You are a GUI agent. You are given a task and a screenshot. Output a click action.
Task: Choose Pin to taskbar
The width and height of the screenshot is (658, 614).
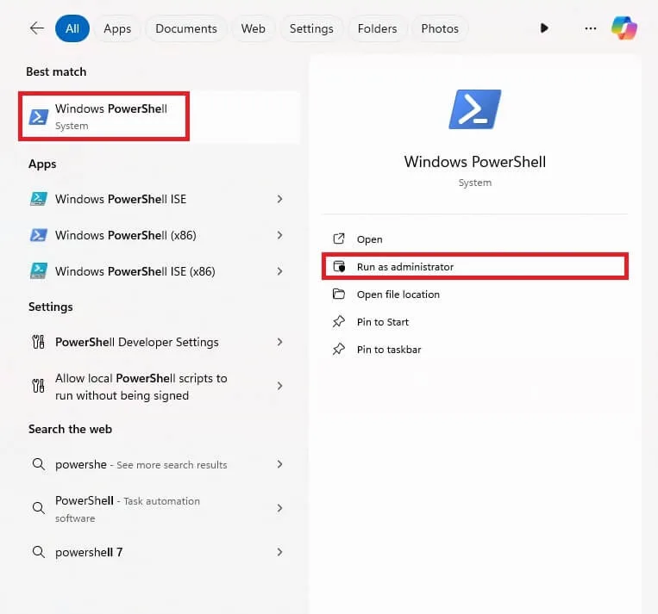click(389, 350)
